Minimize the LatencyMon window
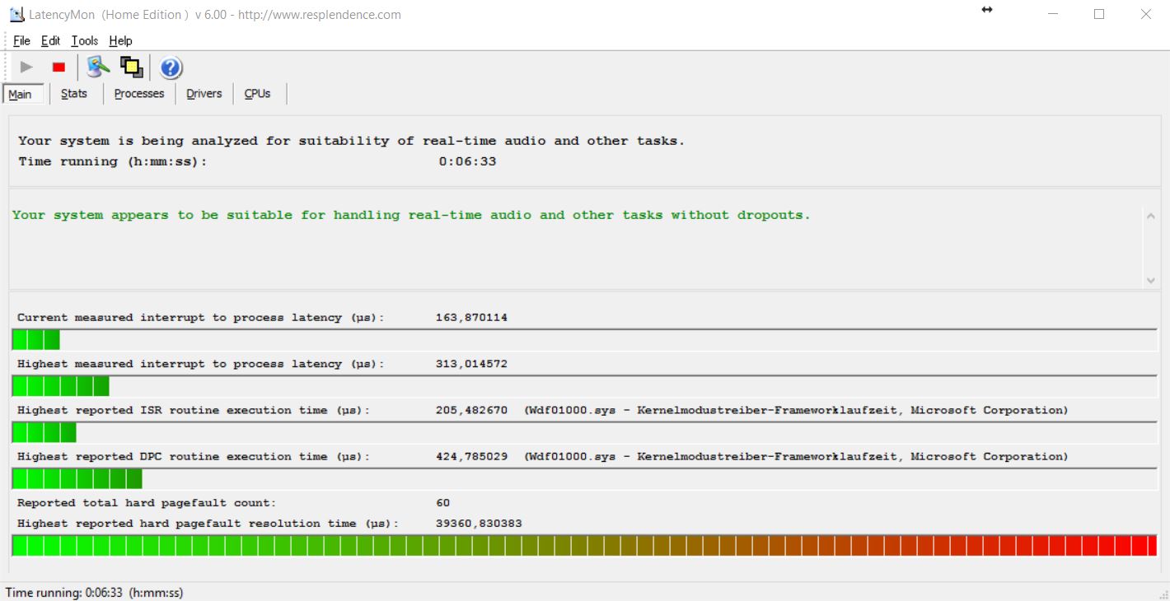Screen dimensions: 1170x601 point(1053,14)
